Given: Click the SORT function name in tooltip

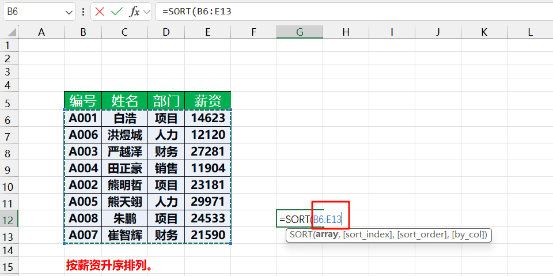Looking at the screenshot, I should (x=301, y=235).
